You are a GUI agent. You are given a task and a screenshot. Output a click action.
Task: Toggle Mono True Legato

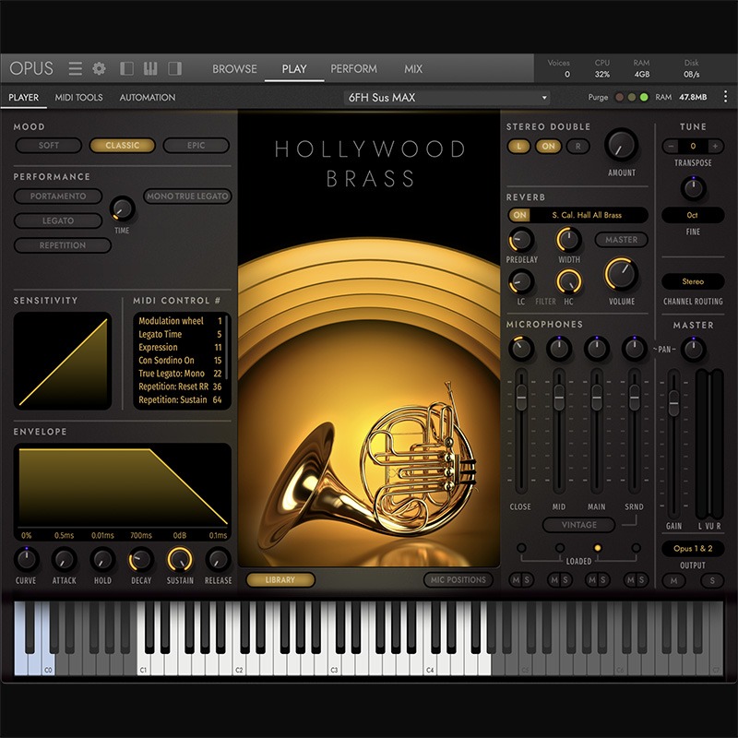[x=187, y=196]
